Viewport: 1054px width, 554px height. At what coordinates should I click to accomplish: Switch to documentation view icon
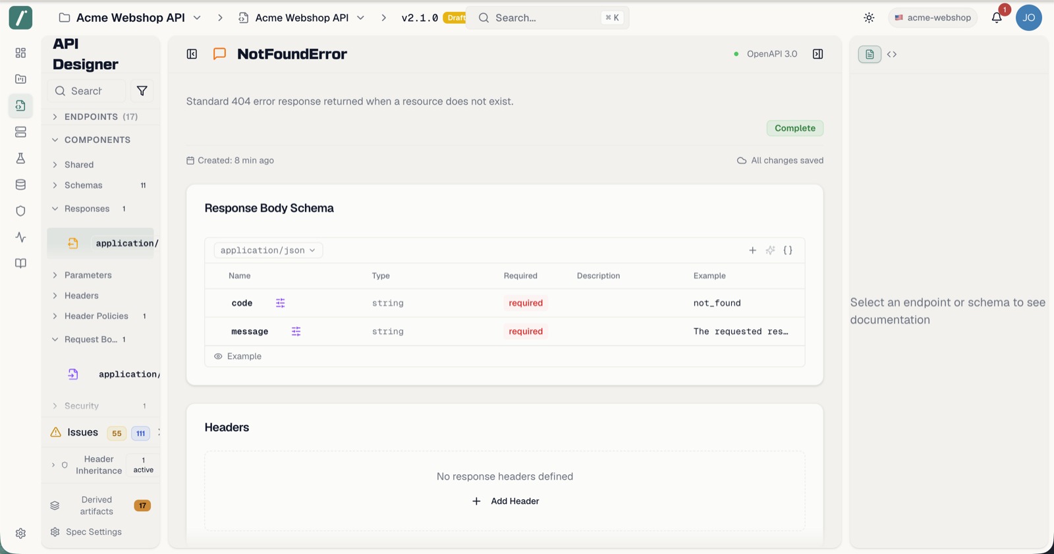[870, 54]
